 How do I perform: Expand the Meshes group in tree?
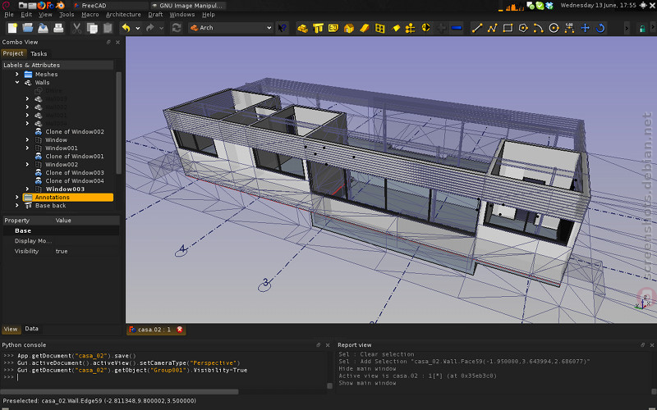point(17,74)
